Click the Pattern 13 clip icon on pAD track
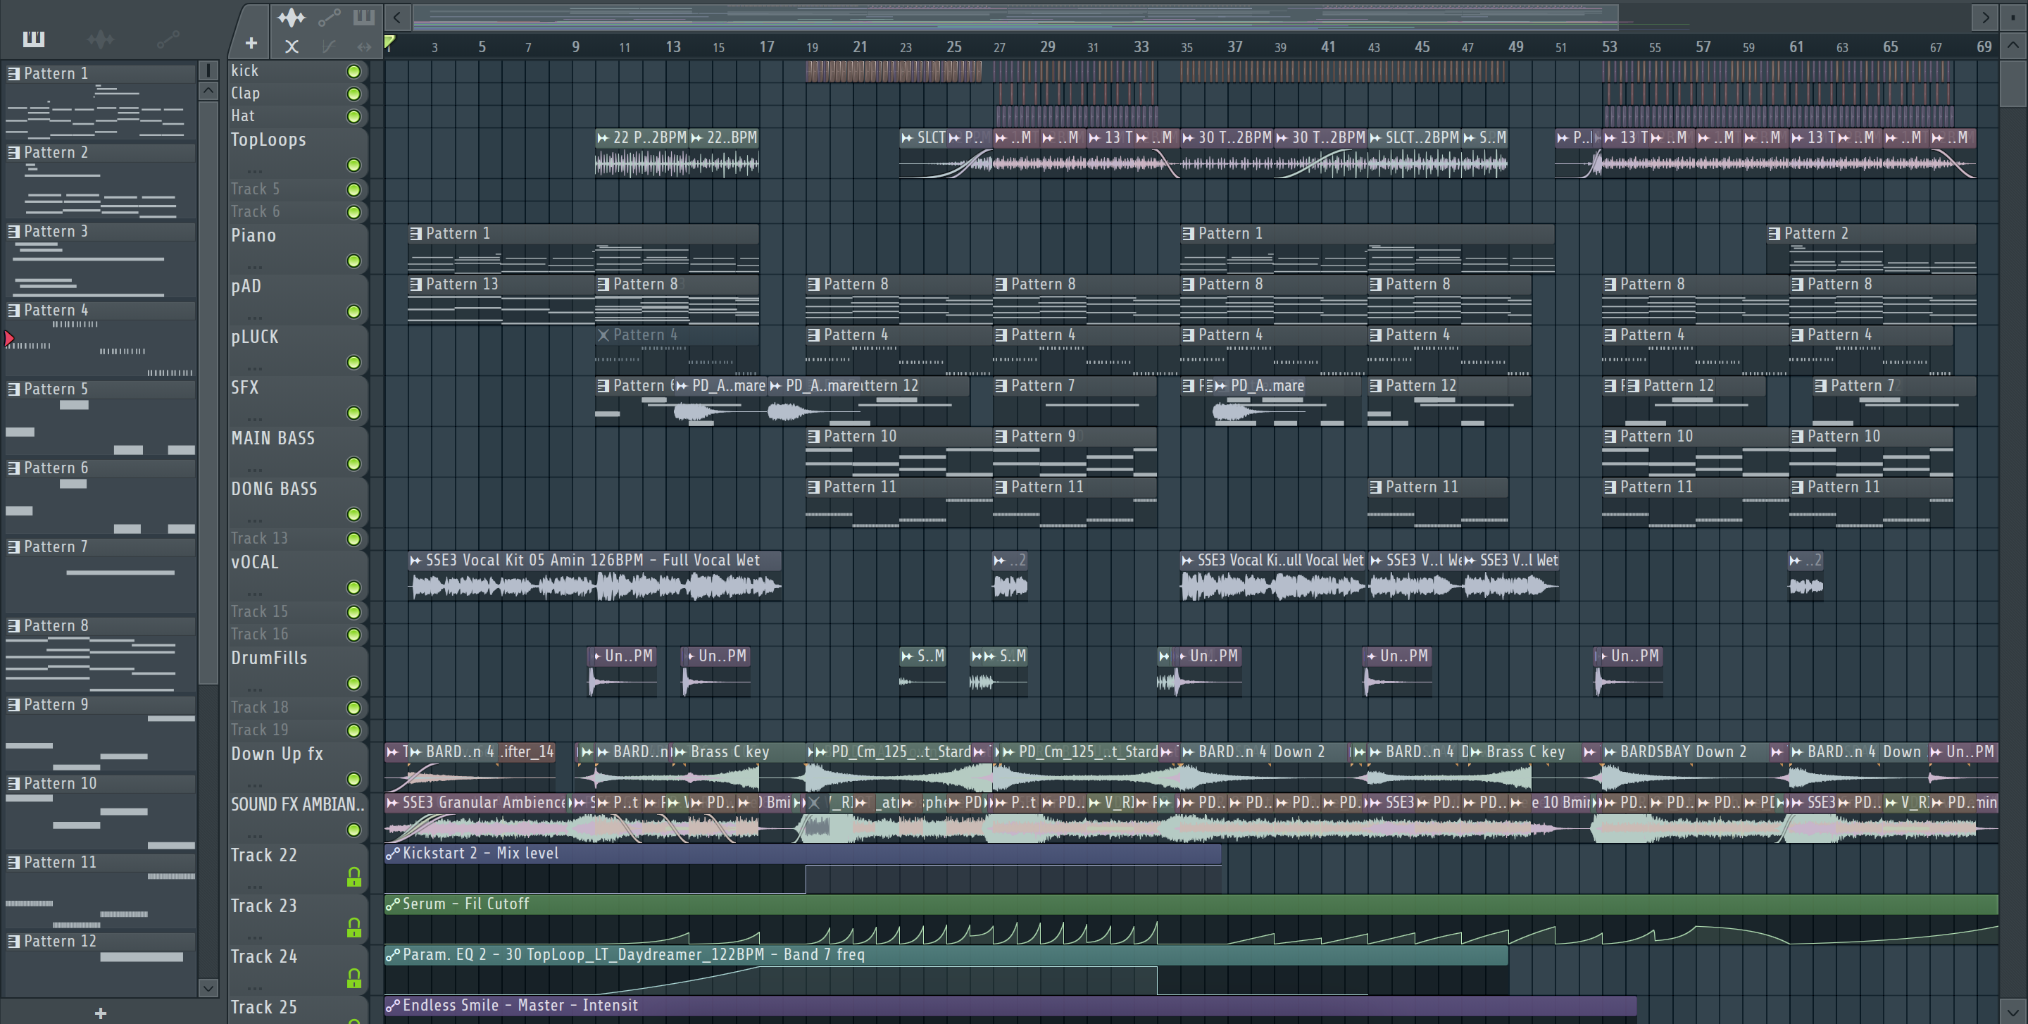The image size is (2028, 1024). coord(415,284)
